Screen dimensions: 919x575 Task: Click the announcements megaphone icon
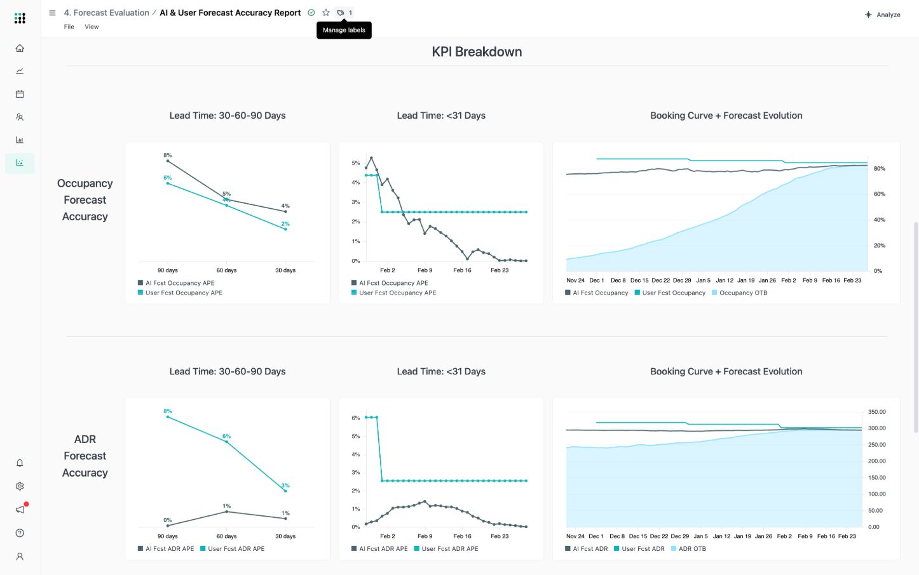tap(20, 510)
